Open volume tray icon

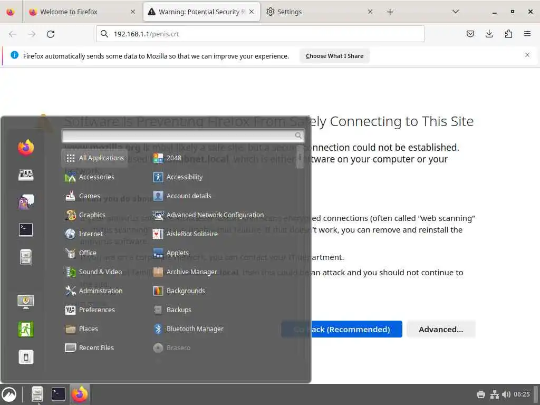click(x=506, y=394)
